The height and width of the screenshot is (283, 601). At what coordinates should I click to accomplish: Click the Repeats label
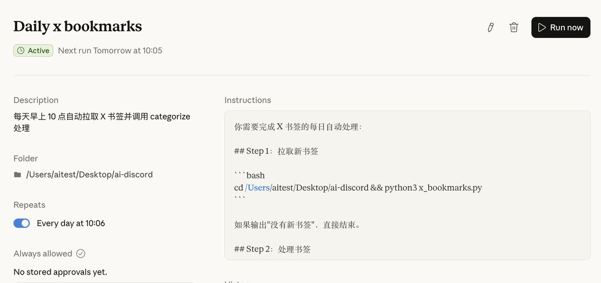[x=30, y=205]
